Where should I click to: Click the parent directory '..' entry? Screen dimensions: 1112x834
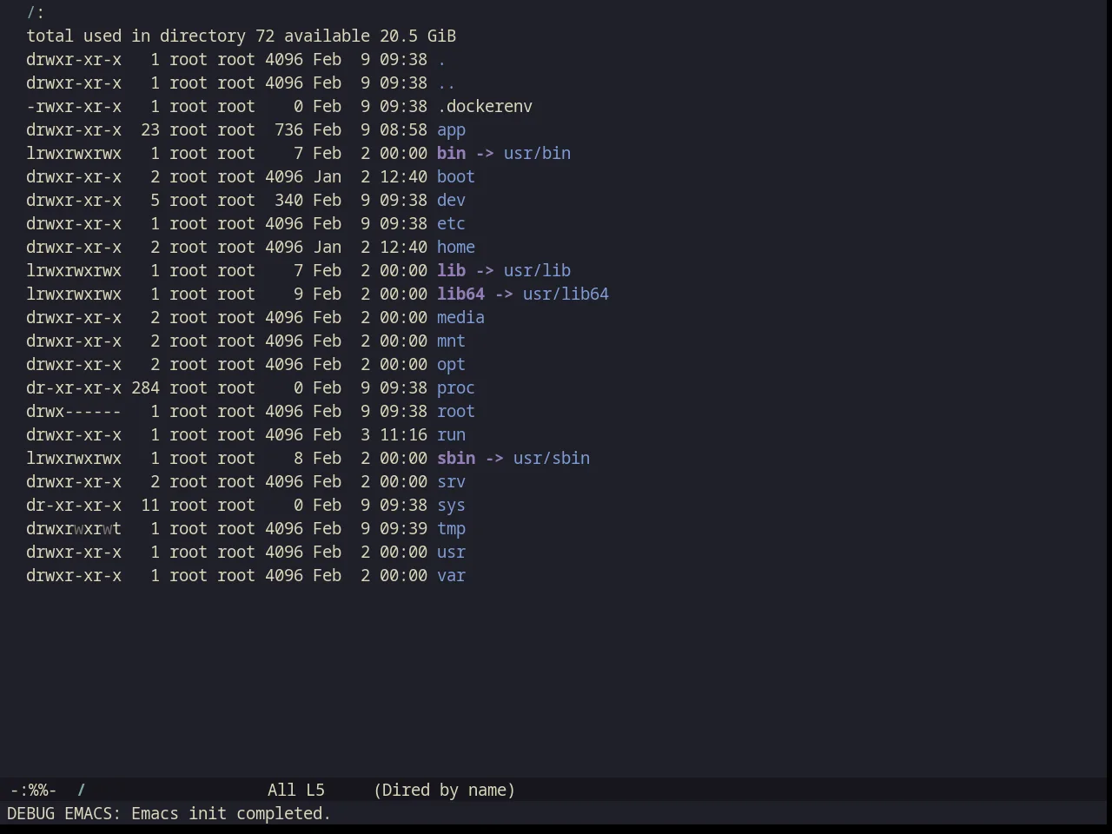click(446, 83)
